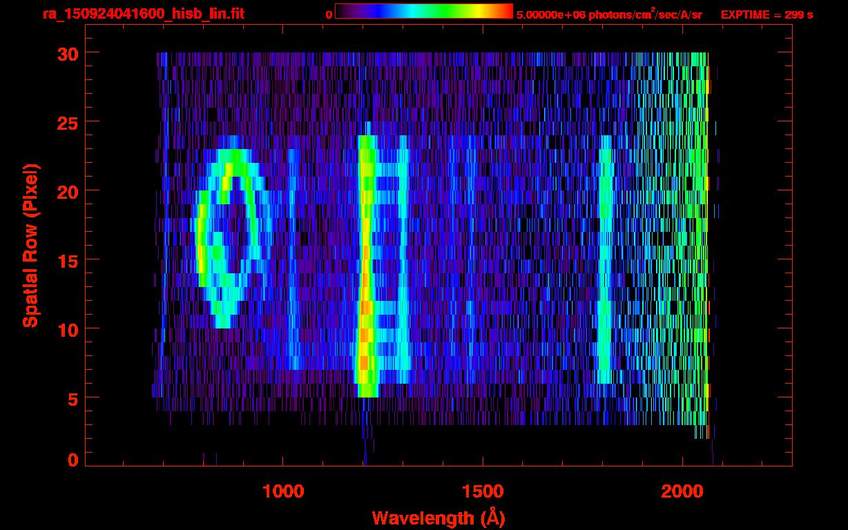The image size is (848, 530).
Task: Select the 5.00000e+06 photons color bar maximum label
Action: click(609, 14)
